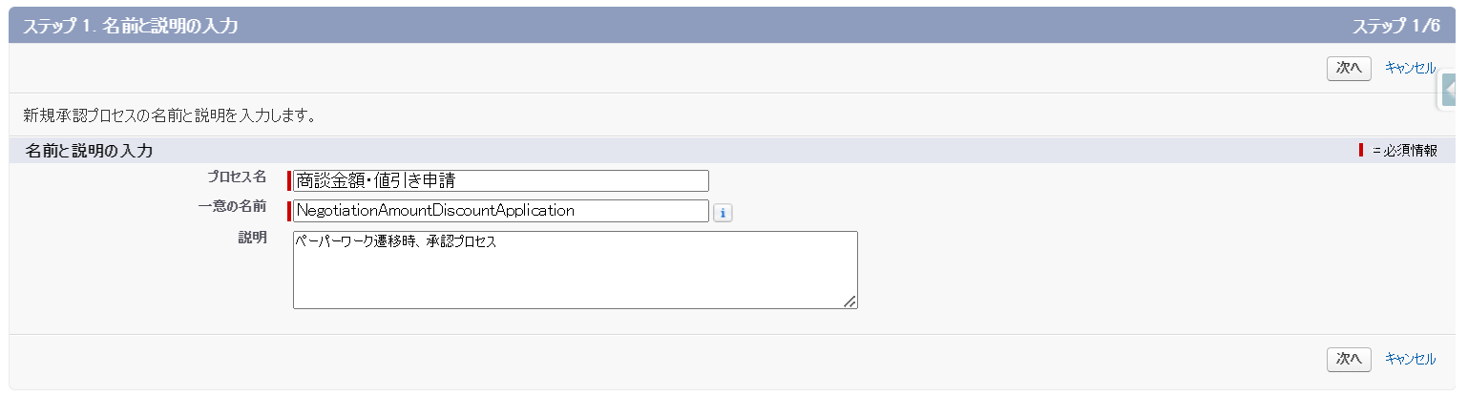Click the red required marker beside プロセス名
The height and width of the screenshot is (396, 1468).
(289, 180)
